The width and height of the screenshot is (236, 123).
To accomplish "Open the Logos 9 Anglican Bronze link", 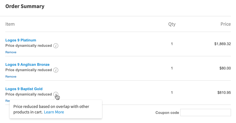I will 27,64.
